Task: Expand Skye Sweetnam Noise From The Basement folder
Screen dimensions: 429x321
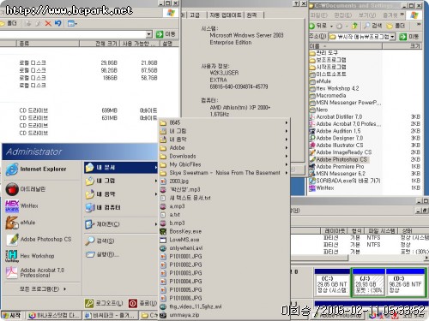Action: pyautogui.click(x=223, y=173)
